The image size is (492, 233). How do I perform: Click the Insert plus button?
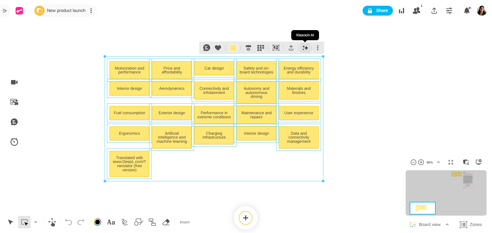[245, 218]
